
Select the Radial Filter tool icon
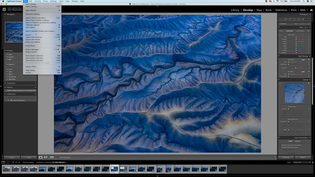tap(299, 19)
